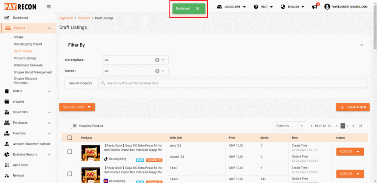Click the spicy123 row product thumbnail
The height and width of the screenshot is (183, 377).
tap(91, 153)
